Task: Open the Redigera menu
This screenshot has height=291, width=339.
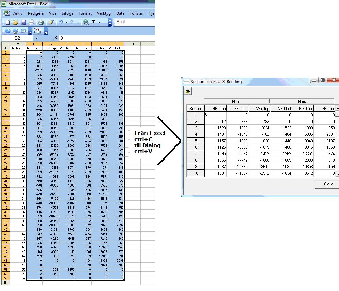Action: (x=36, y=13)
